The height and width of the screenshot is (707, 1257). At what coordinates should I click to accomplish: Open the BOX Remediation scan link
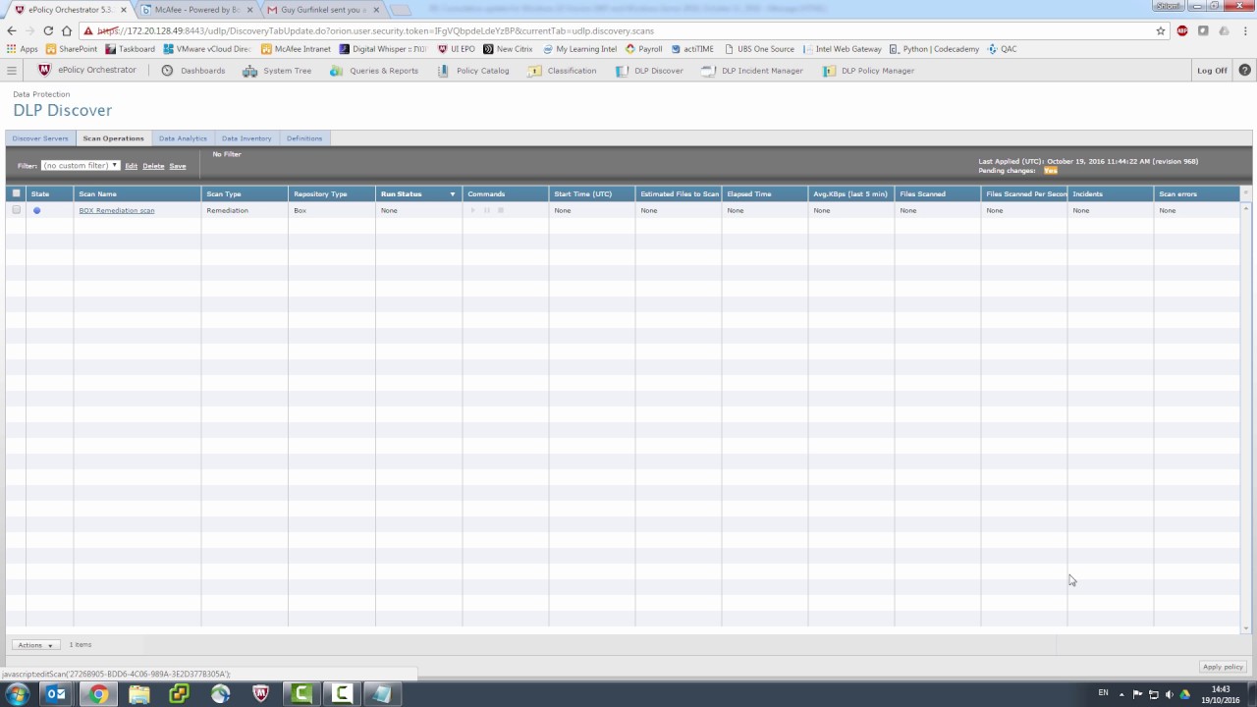117,210
